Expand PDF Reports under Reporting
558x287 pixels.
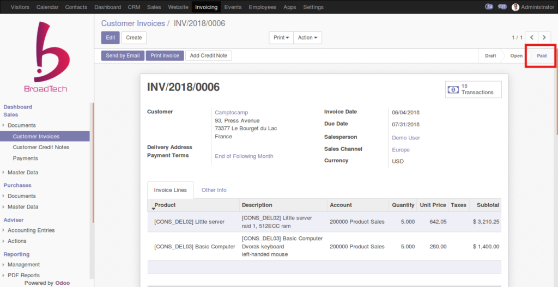pyautogui.click(x=23, y=275)
